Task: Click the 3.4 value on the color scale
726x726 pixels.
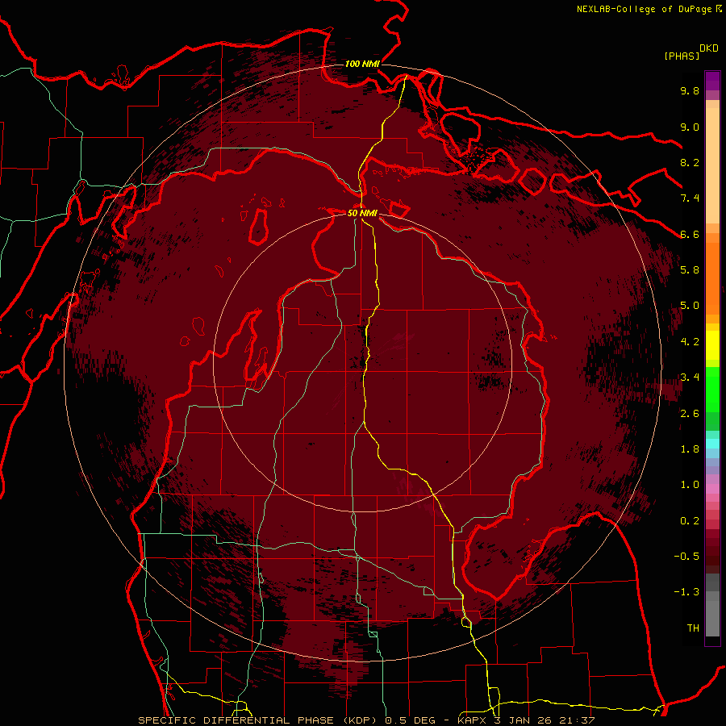Action: point(690,378)
